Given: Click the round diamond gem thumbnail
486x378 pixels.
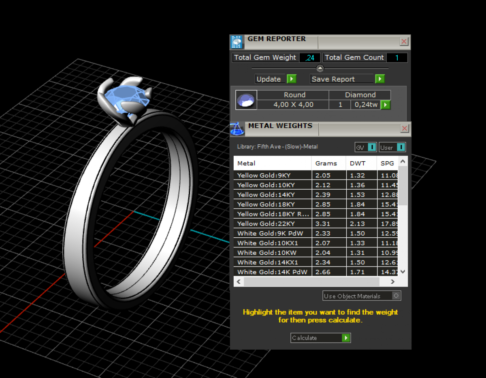Looking at the screenshot, I should click(x=246, y=100).
